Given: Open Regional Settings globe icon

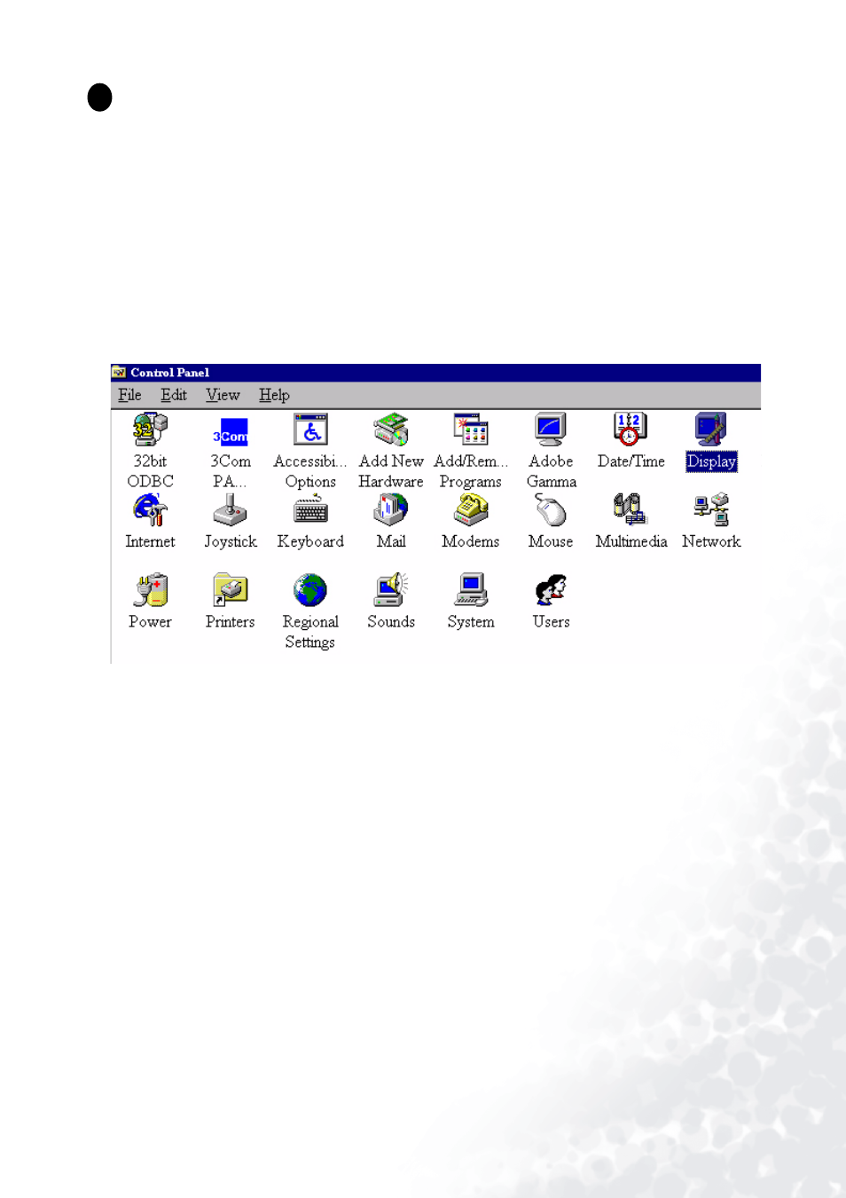Looking at the screenshot, I should pos(310,590).
